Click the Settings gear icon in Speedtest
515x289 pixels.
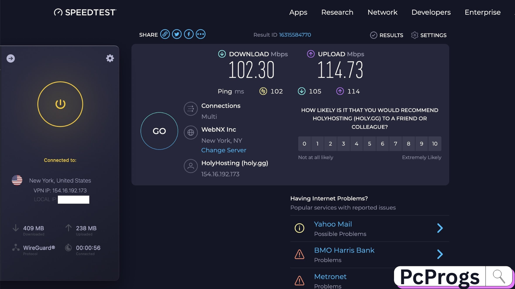point(415,35)
